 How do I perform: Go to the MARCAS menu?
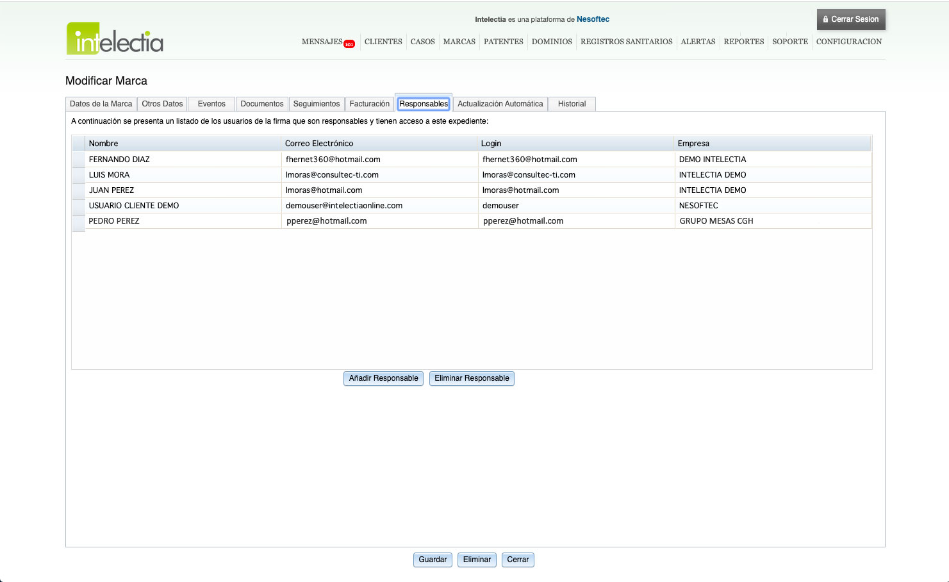pos(459,42)
